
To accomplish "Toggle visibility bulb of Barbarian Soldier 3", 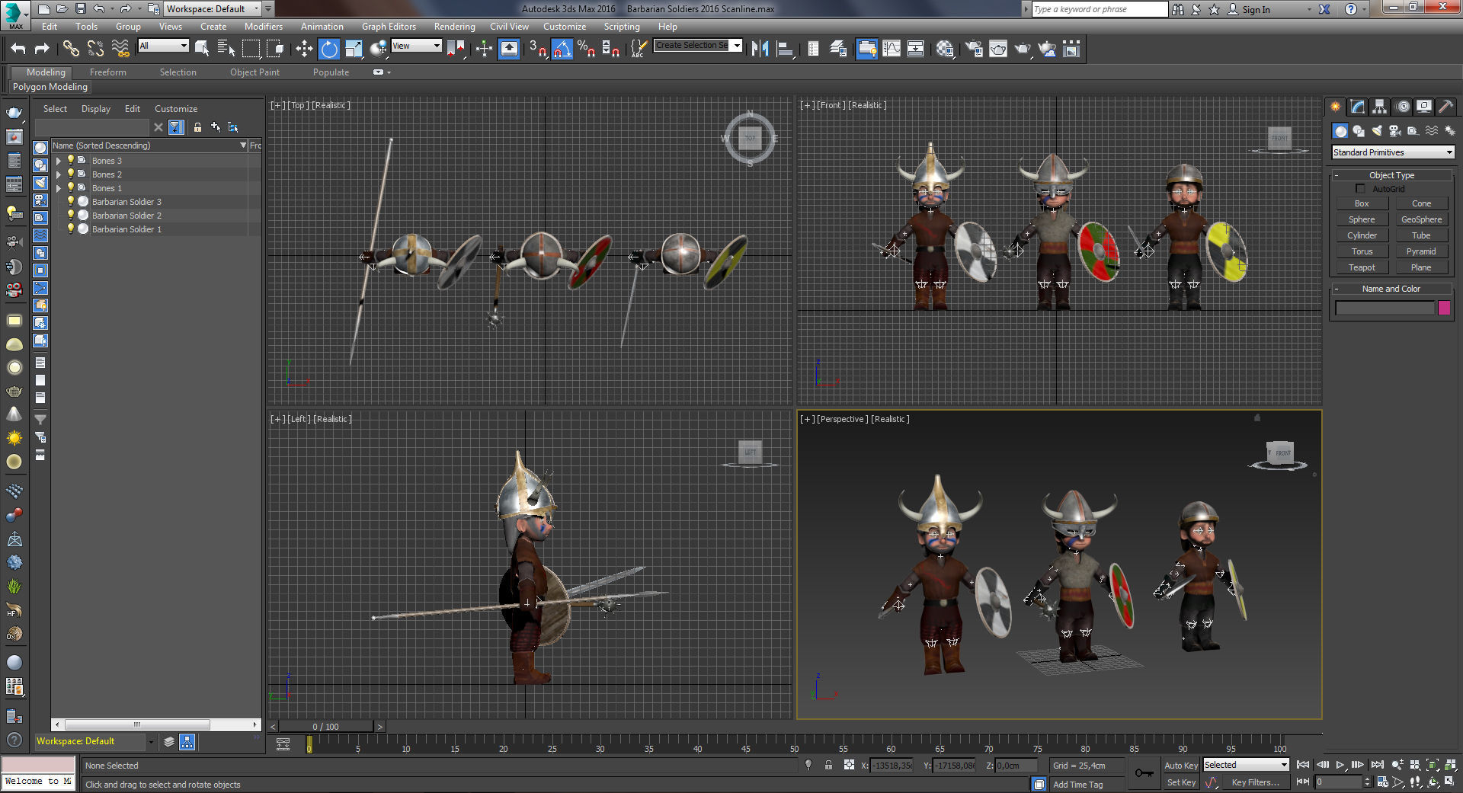I will [71, 202].
